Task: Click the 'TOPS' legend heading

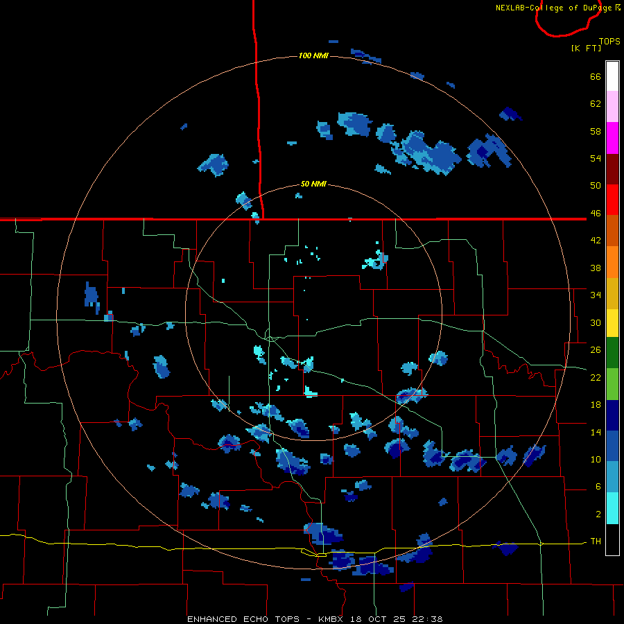Action: point(609,41)
